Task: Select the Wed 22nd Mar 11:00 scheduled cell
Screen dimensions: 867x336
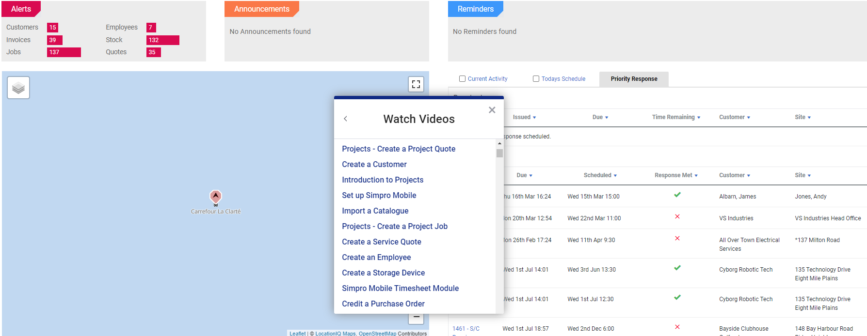Action: tap(594, 218)
